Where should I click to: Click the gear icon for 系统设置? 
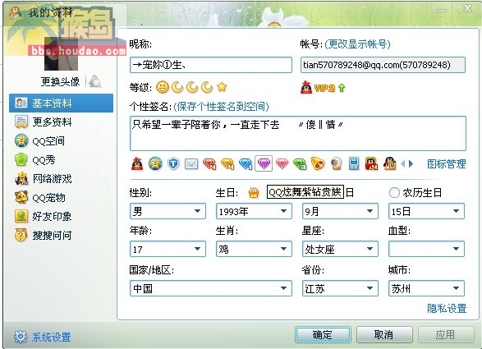tap(21, 337)
